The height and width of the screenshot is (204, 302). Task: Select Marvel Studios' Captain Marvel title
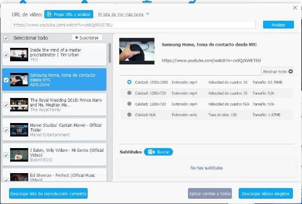coord(66,127)
